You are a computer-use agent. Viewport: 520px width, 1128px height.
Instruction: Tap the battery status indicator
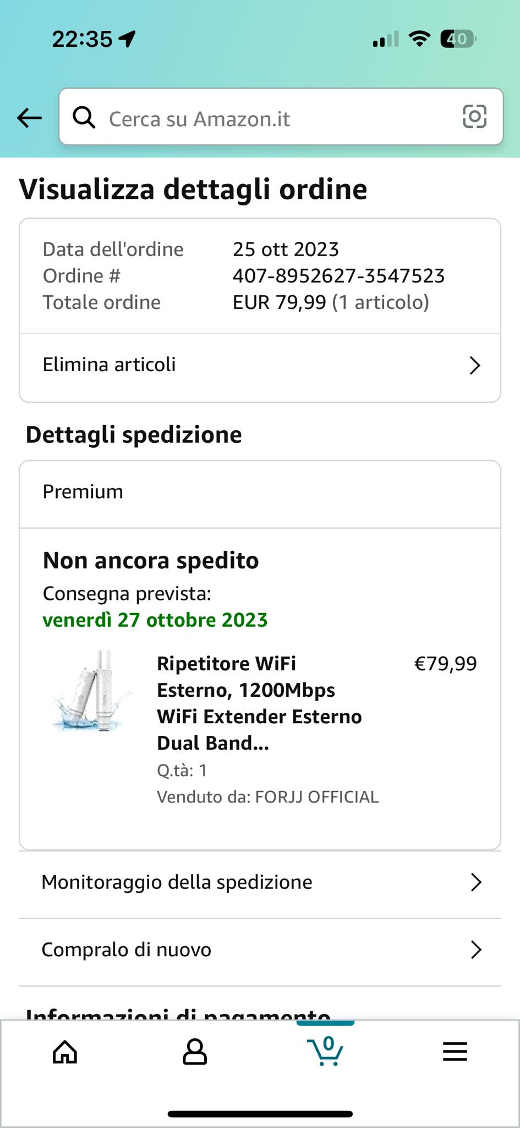[x=458, y=39]
